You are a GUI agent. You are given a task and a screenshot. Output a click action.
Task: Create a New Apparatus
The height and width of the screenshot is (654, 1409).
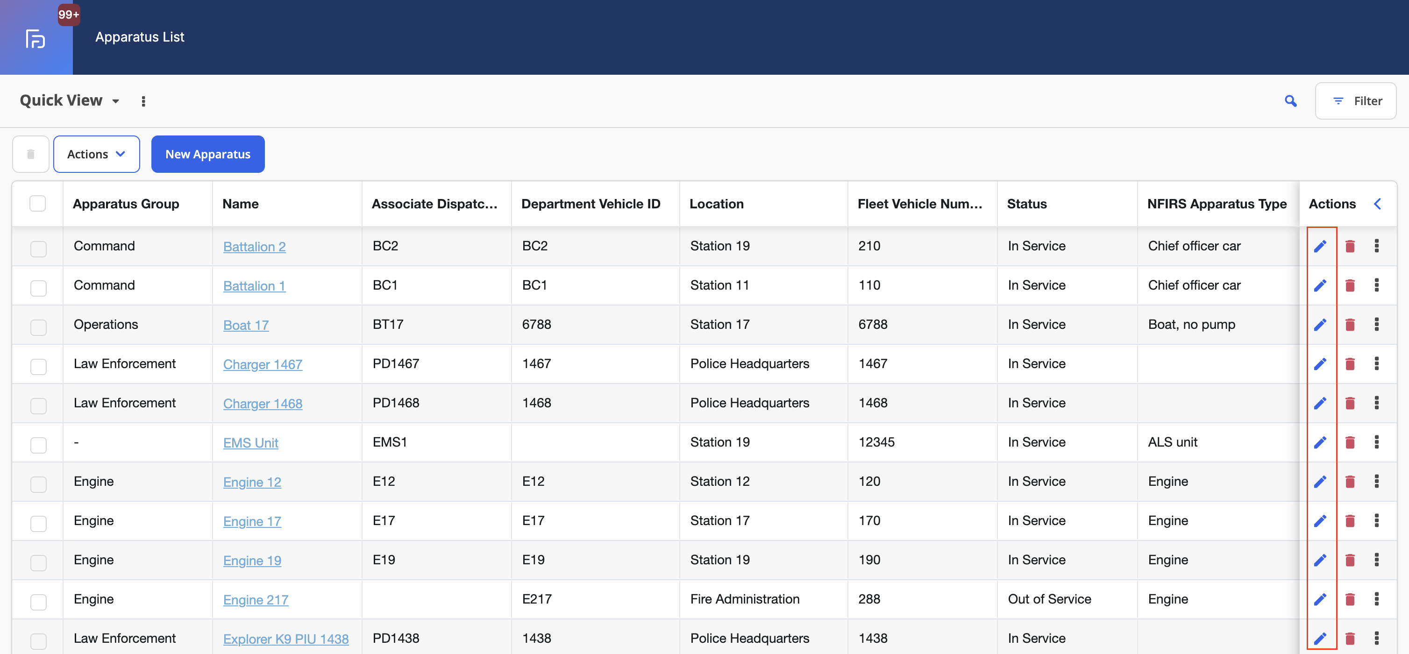pos(208,154)
